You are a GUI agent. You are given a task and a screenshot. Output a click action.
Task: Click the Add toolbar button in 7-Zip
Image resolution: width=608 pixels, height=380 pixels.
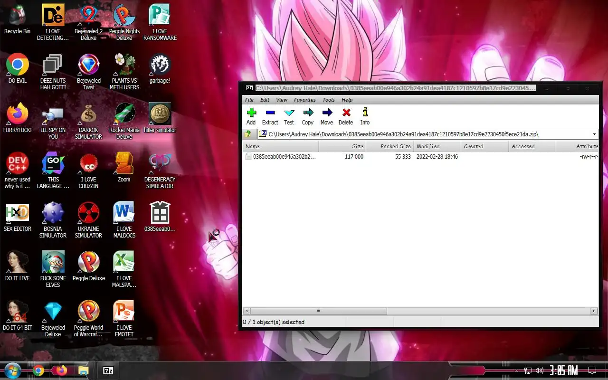(251, 116)
